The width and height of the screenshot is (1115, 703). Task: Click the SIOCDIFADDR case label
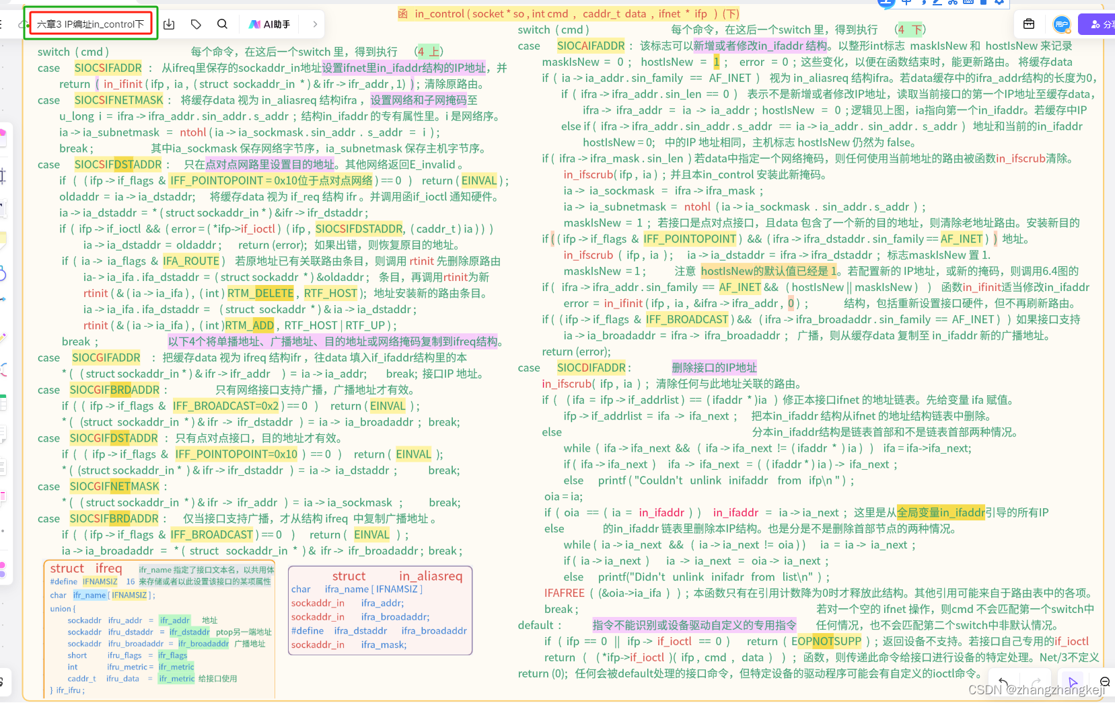click(x=592, y=368)
